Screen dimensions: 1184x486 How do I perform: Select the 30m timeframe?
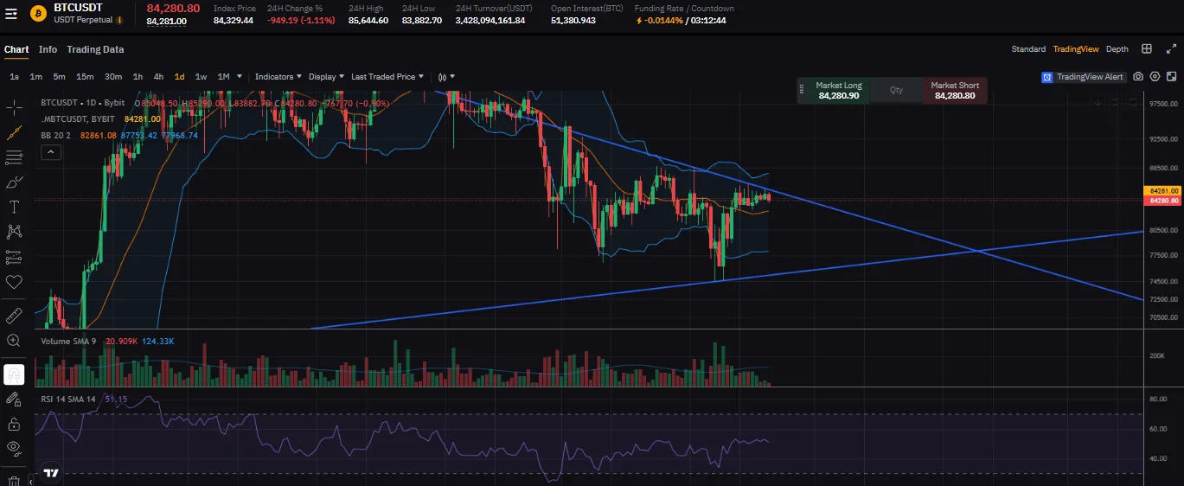113,77
